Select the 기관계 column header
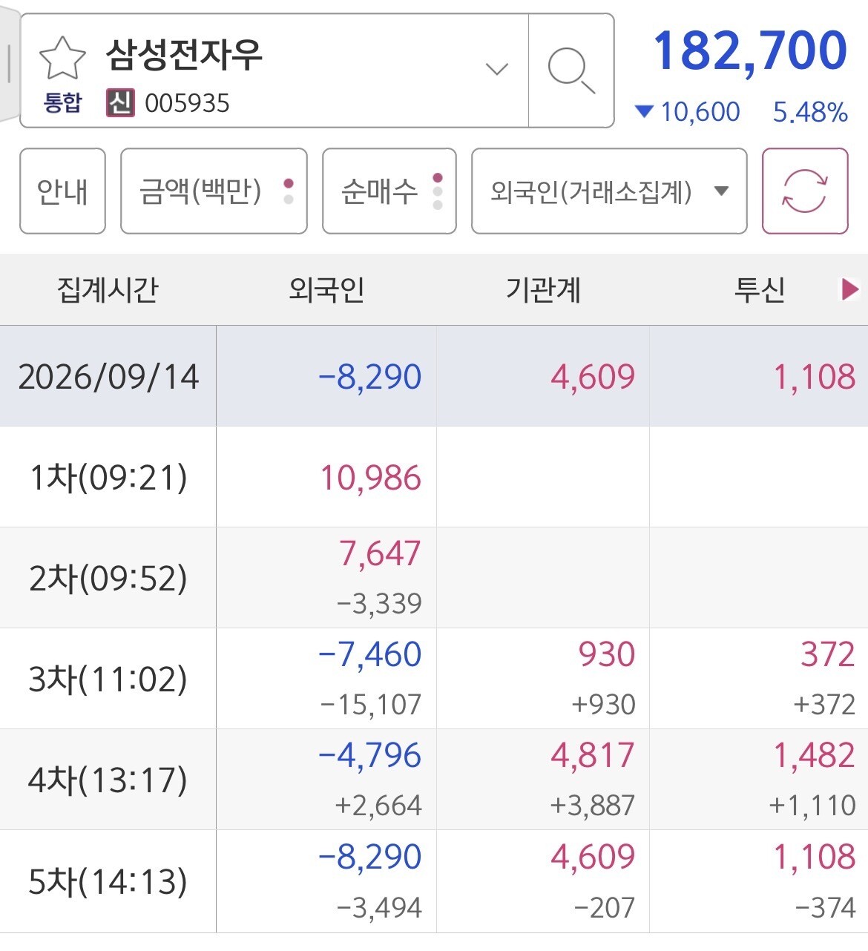This screenshot has height=951, width=868. click(x=543, y=289)
